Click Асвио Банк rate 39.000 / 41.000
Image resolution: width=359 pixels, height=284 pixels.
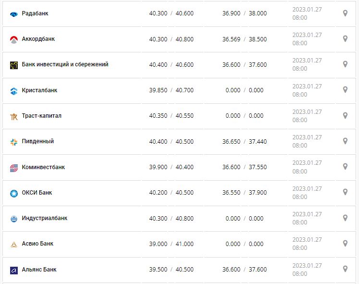[x=171, y=244]
